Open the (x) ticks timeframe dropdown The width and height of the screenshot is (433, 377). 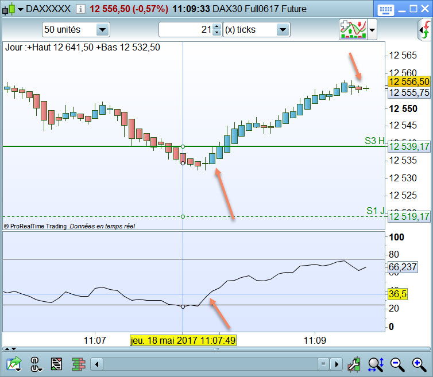click(257, 29)
